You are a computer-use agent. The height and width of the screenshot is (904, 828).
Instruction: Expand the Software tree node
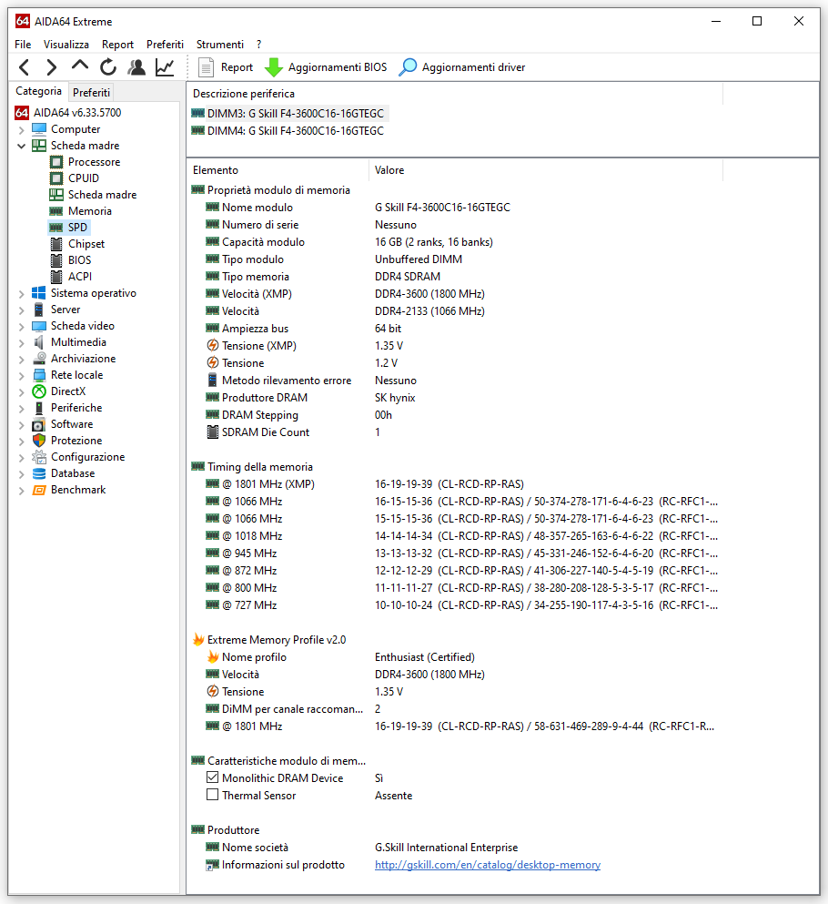click(21, 425)
